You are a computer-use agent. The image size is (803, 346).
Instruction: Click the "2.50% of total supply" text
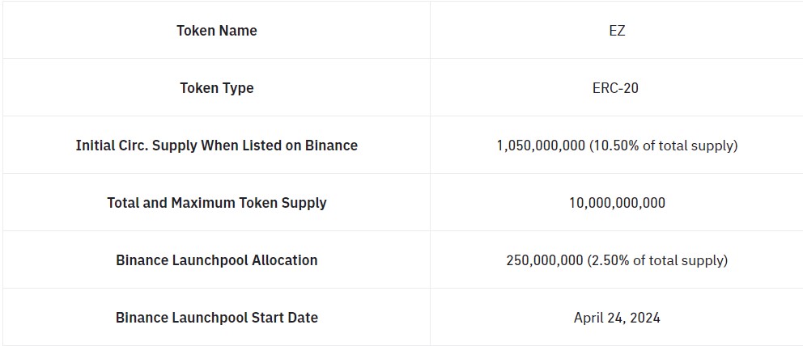click(659, 260)
